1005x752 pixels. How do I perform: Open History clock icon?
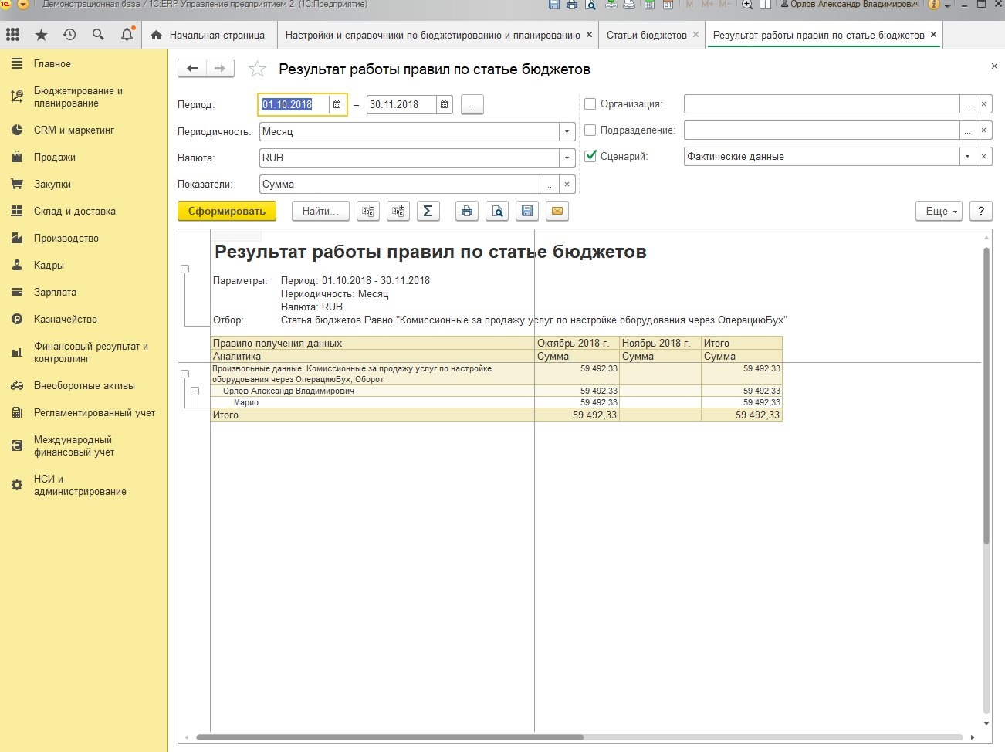(69, 35)
